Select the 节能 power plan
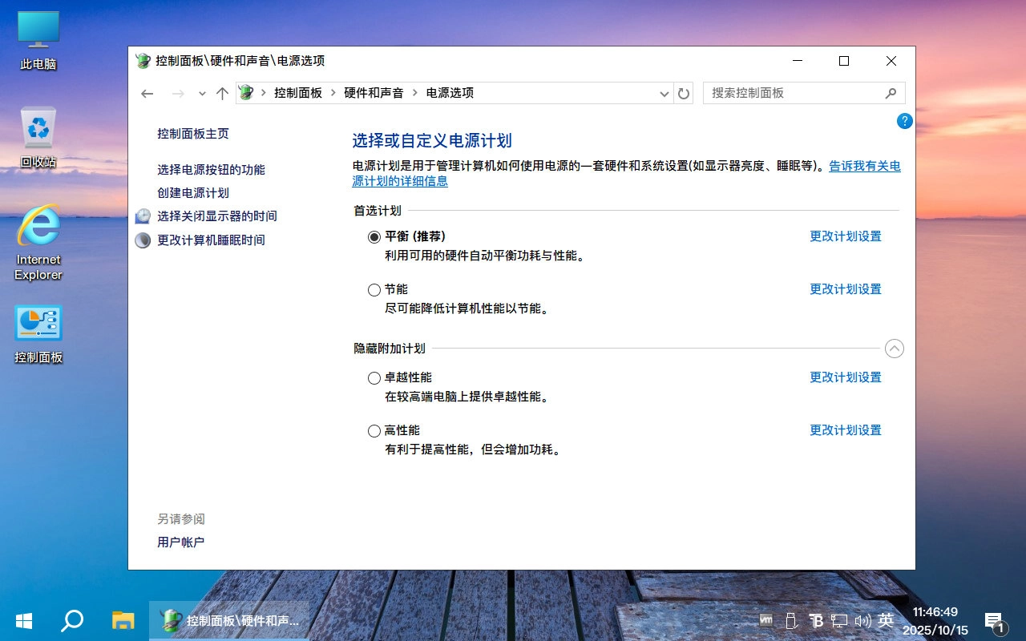 (x=374, y=289)
